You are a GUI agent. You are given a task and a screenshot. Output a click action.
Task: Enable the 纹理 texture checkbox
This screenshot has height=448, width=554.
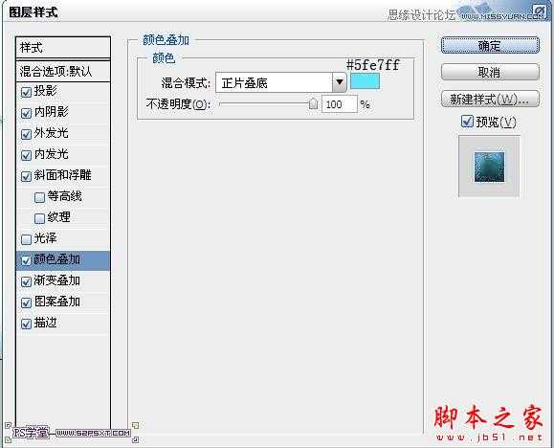[39, 218]
